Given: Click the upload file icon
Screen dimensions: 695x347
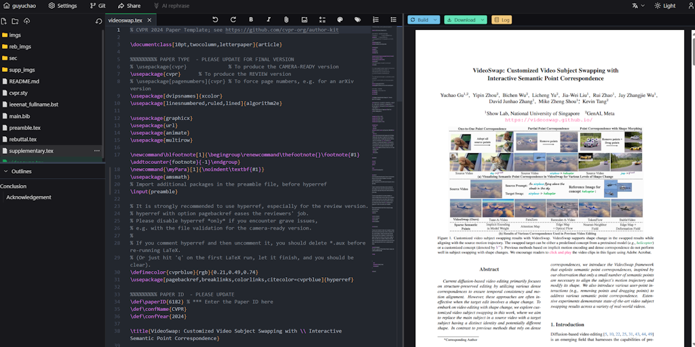Looking at the screenshot, I should tap(26, 21).
